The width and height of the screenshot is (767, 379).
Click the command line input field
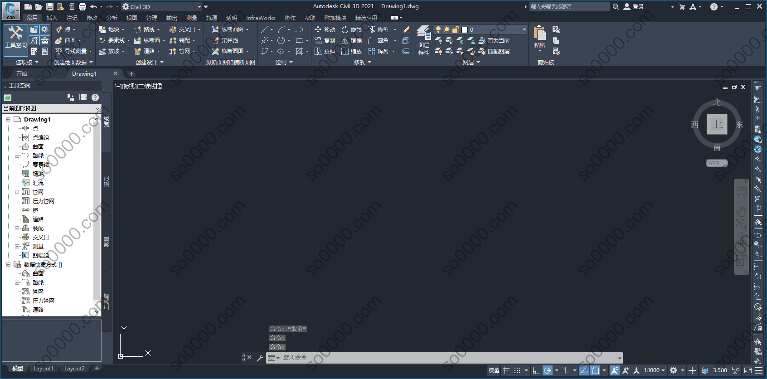(449, 358)
